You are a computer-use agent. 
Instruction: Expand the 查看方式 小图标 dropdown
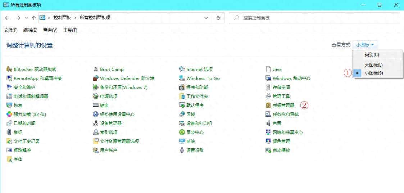coord(365,45)
